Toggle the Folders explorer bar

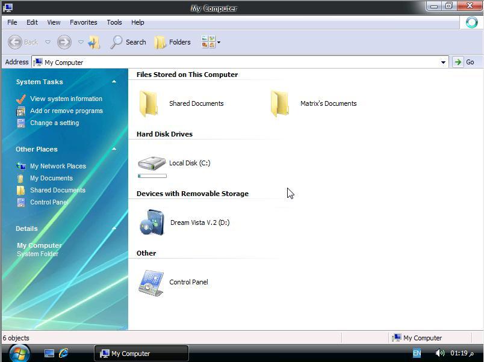[173, 42]
